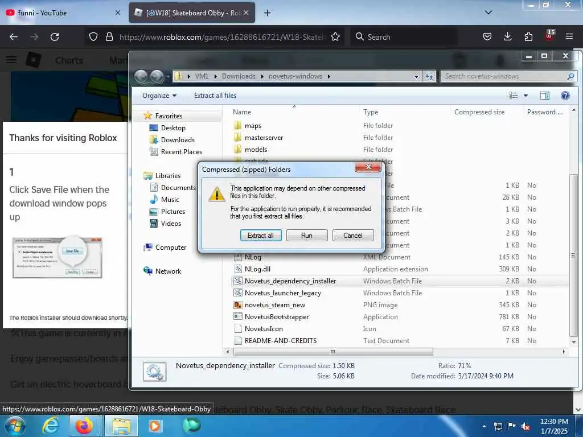
Task: Select README-AND-CREDITS text document icon
Action: tap(238, 341)
